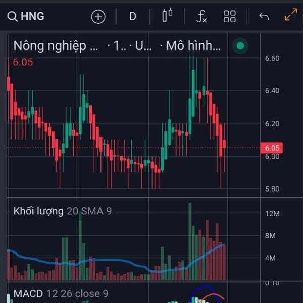303x303 pixels.
Task: Open the fx indicators menu
Action: pos(201,16)
